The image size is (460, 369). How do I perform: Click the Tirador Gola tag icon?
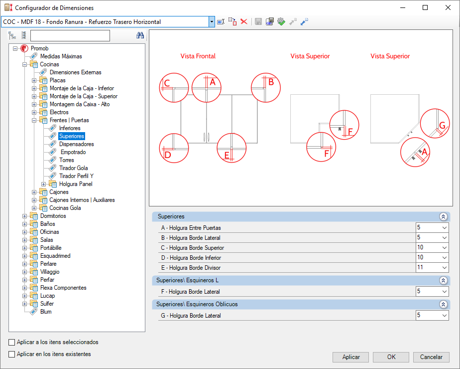click(52, 168)
